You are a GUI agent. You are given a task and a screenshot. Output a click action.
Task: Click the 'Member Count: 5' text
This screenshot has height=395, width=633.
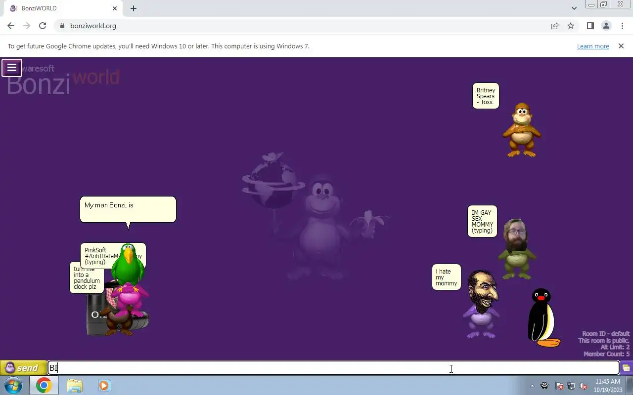[606, 354]
